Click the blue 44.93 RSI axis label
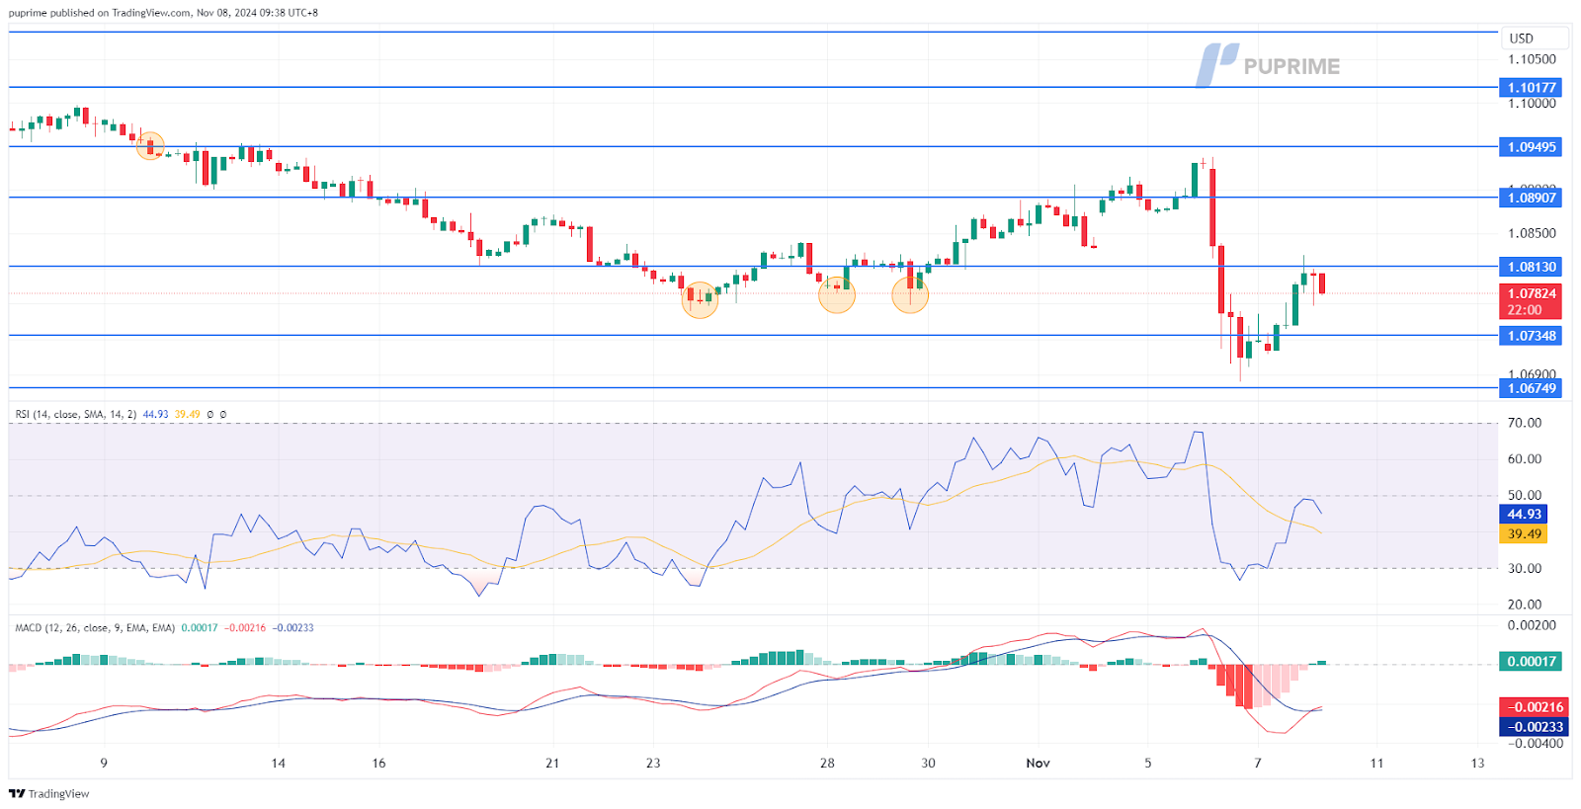This screenshot has height=809, width=1581. point(1524,514)
